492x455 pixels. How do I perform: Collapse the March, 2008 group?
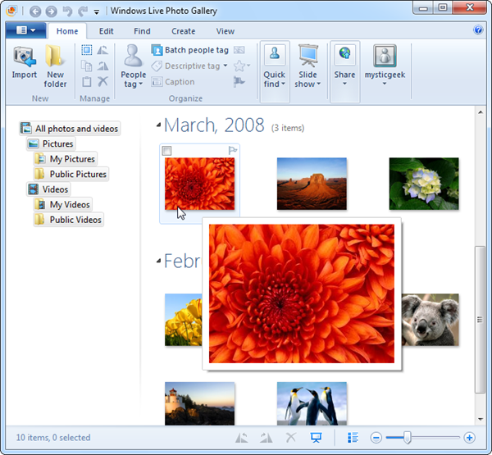(158, 125)
